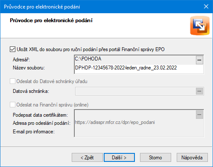Screen dimensions: 213x167
Task: Open the Datová schránka browse button
Action: pos(199,91)
